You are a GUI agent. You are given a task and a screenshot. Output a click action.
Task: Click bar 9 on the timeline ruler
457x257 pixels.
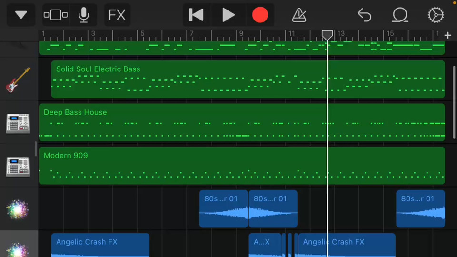pos(241,33)
